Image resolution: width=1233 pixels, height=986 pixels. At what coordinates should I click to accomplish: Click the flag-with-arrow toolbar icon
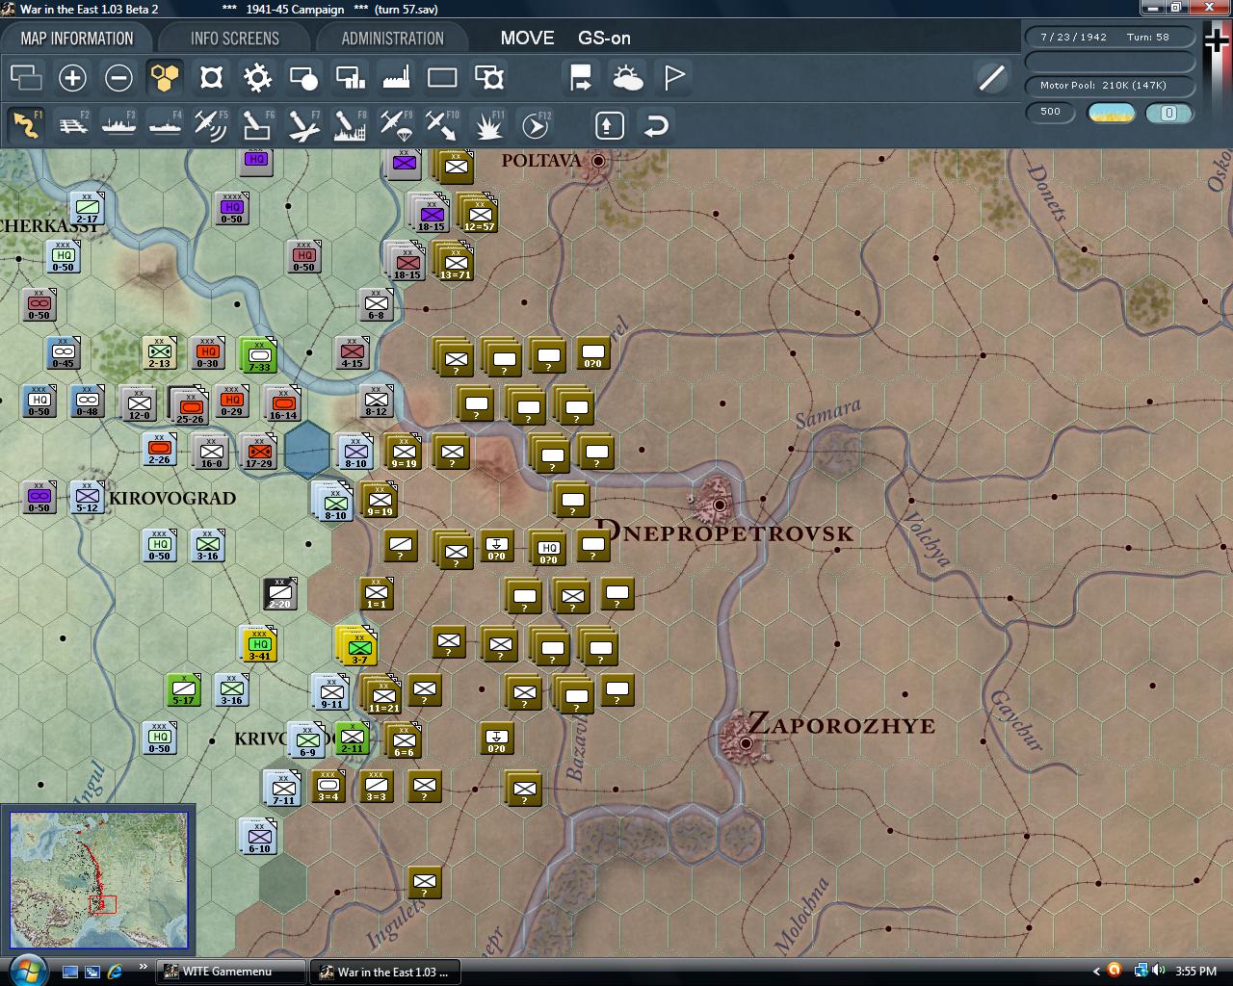click(x=581, y=77)
